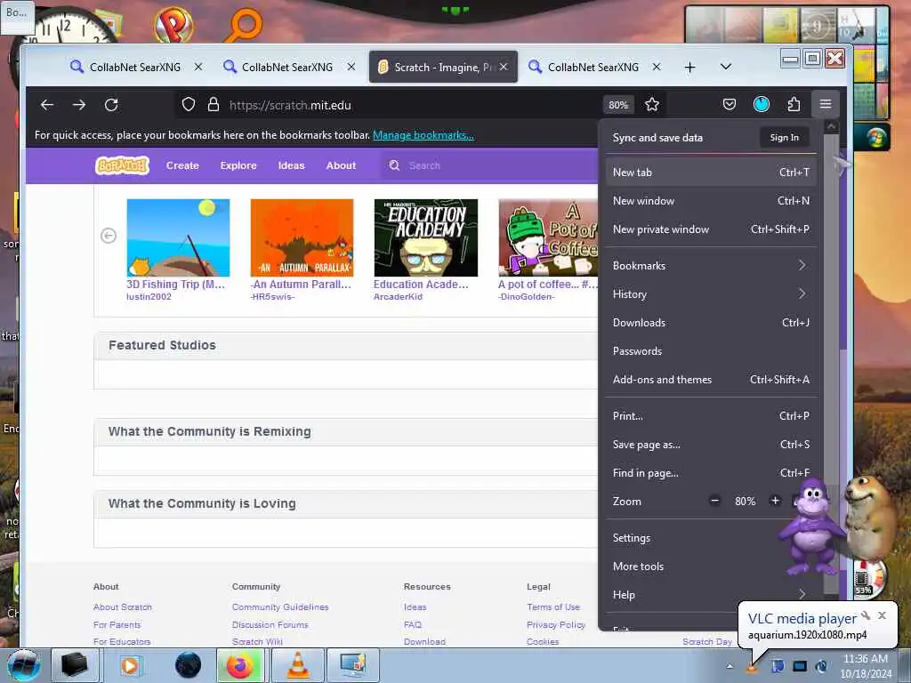Open the Save to Pocket icon
This screenshot has height=683, width=911.
point(730,105)
